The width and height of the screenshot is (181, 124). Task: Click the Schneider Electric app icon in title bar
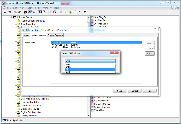pos(3,3)
